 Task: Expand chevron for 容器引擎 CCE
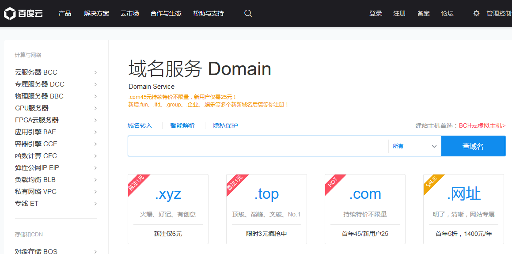click(95, 144)
